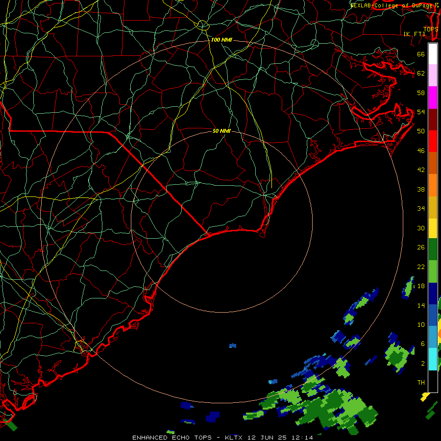Click the magenta 58 kft swatch
441x441 pixels.
[x=433, y=98]
